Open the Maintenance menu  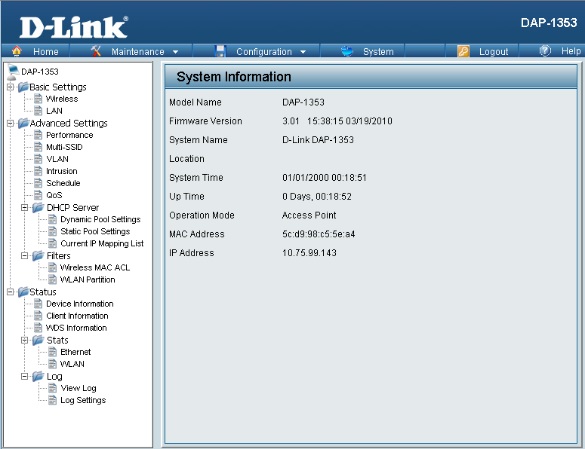[x=137, y=51]
